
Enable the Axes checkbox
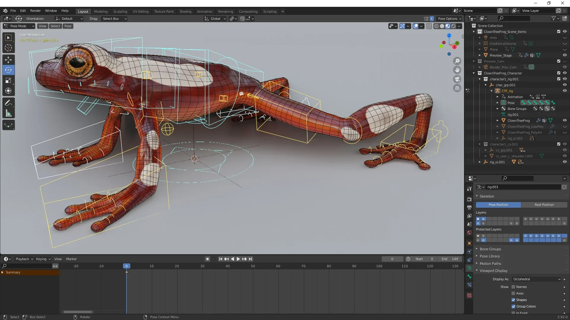click(513, 293)
